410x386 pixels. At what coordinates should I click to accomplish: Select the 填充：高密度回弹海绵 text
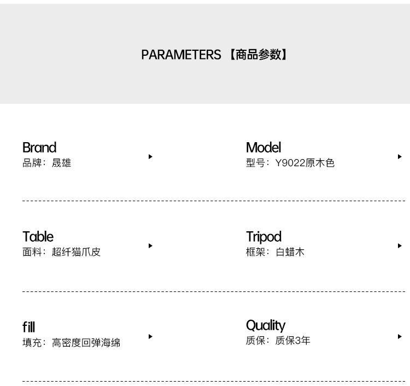pos(72,343)
